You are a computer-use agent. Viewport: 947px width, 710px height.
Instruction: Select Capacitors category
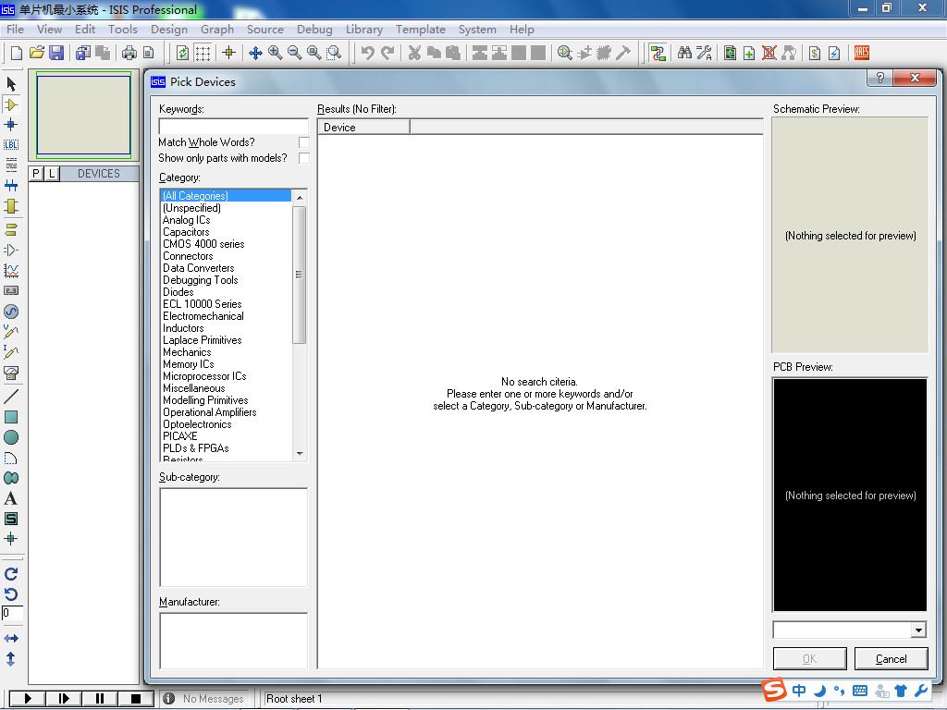pos(186,232)
